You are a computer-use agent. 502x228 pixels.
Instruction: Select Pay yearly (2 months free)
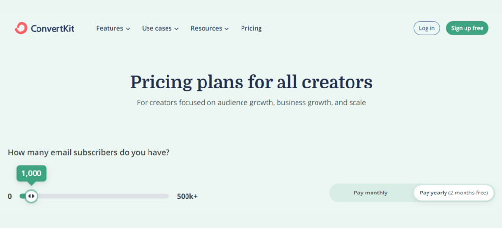click(454, 193)
